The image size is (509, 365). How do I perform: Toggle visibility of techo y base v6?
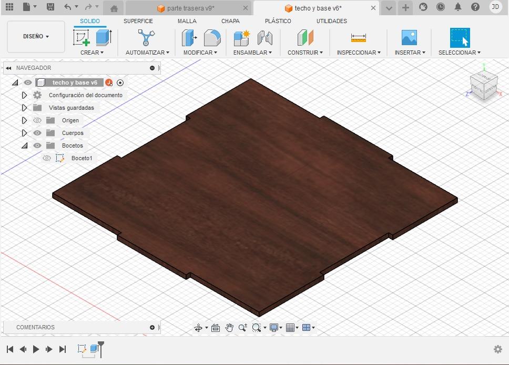tap(28, 82)
